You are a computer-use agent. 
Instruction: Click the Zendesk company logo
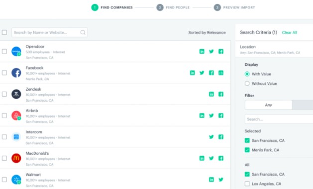coord(16,94)
